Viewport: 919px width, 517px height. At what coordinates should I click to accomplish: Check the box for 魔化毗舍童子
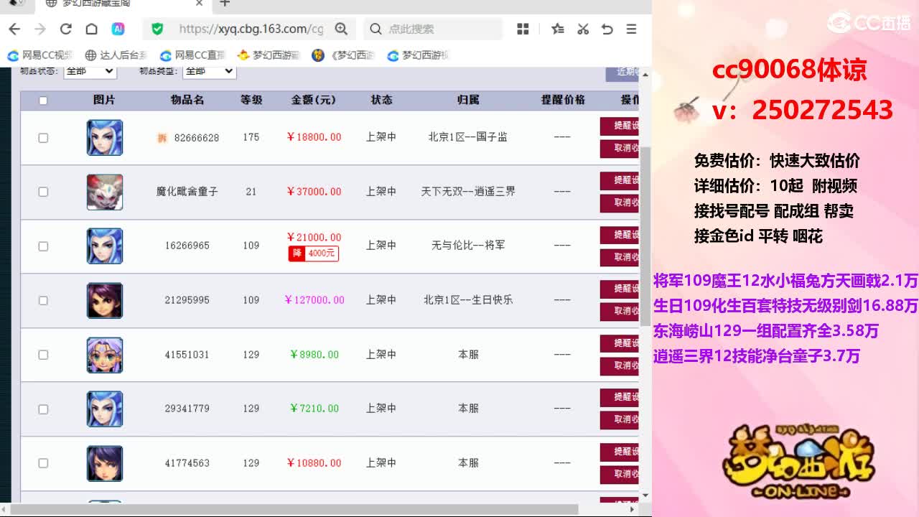43,192
